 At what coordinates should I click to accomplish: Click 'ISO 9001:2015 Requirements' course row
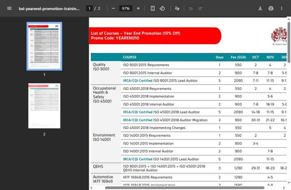pyautogui.click(x=146, y=65)
